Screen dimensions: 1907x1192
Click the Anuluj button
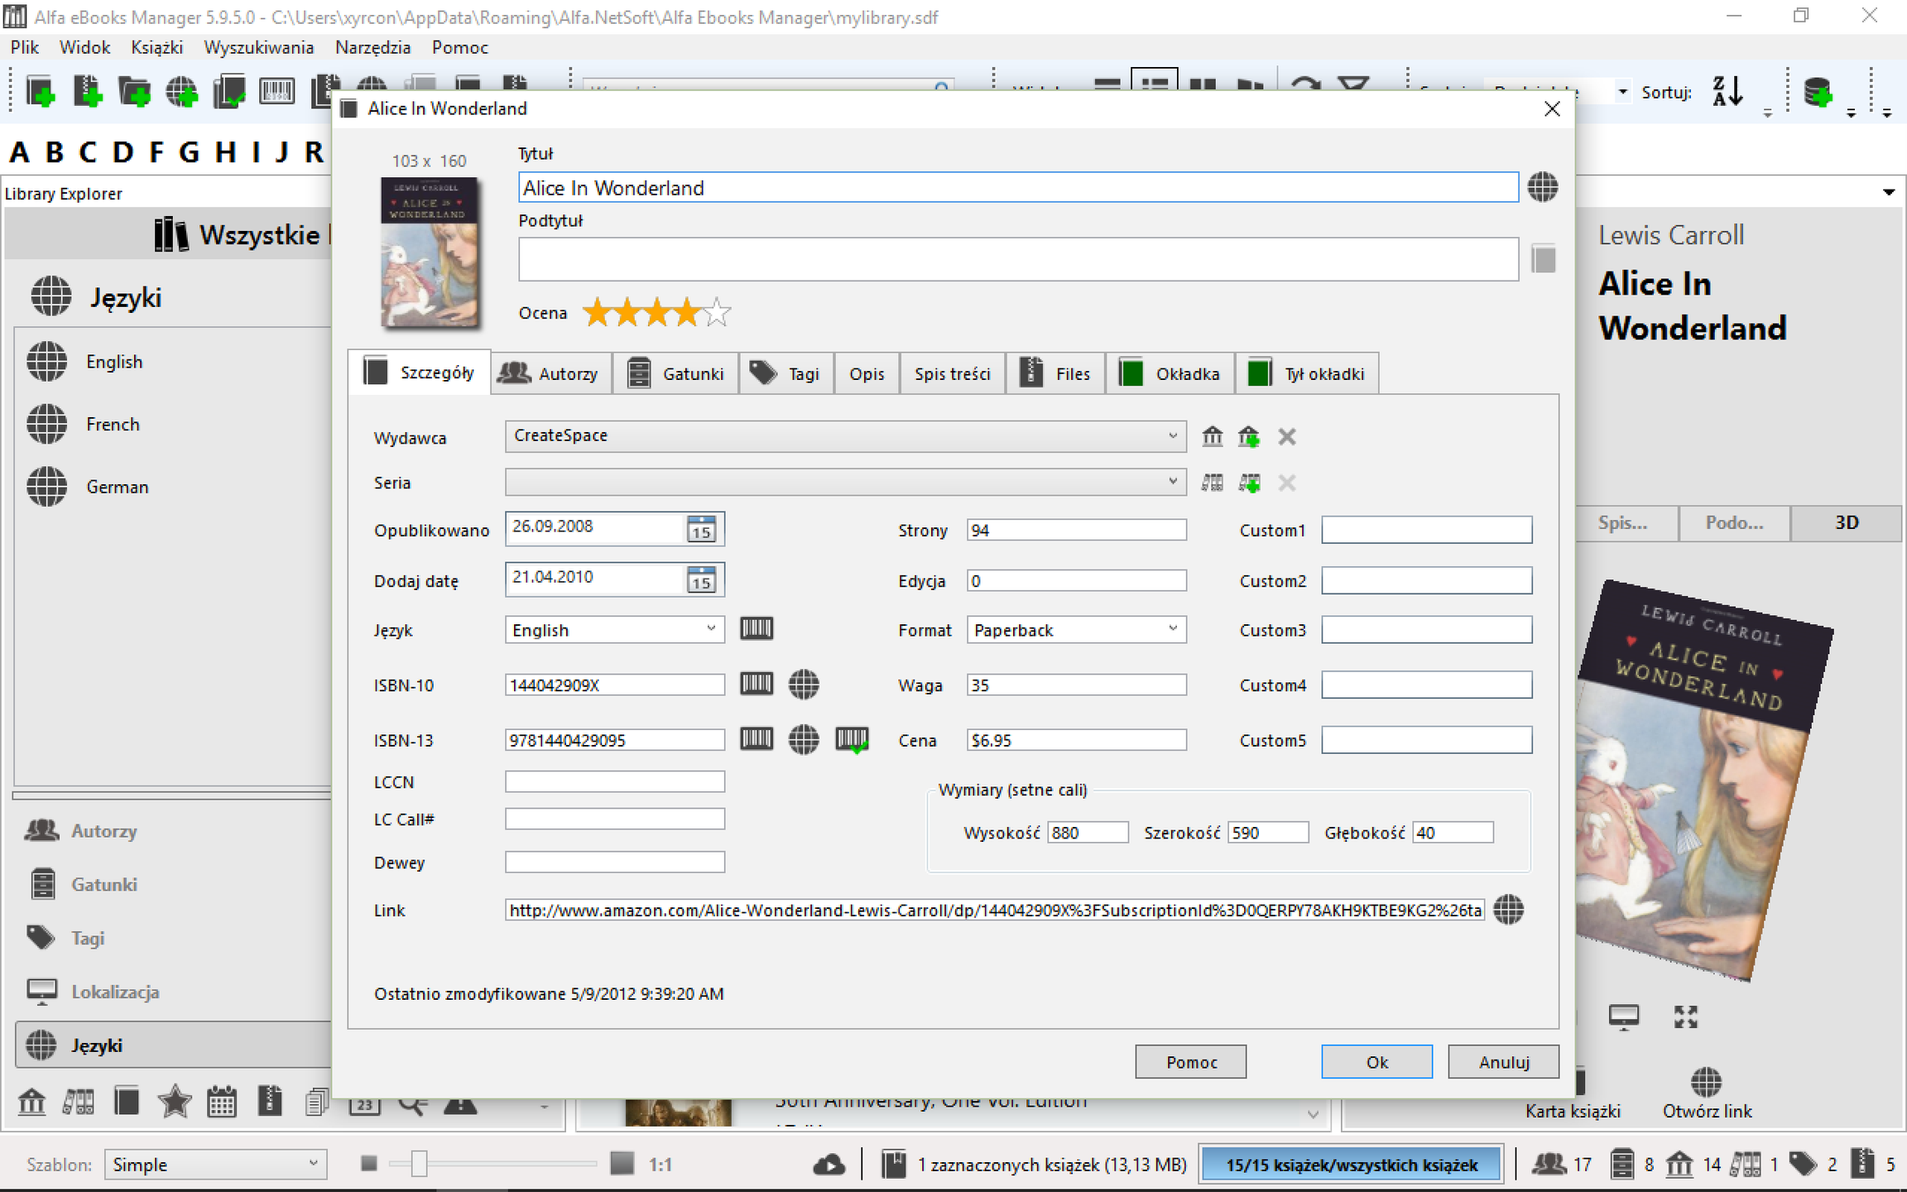[1503, 1062]
